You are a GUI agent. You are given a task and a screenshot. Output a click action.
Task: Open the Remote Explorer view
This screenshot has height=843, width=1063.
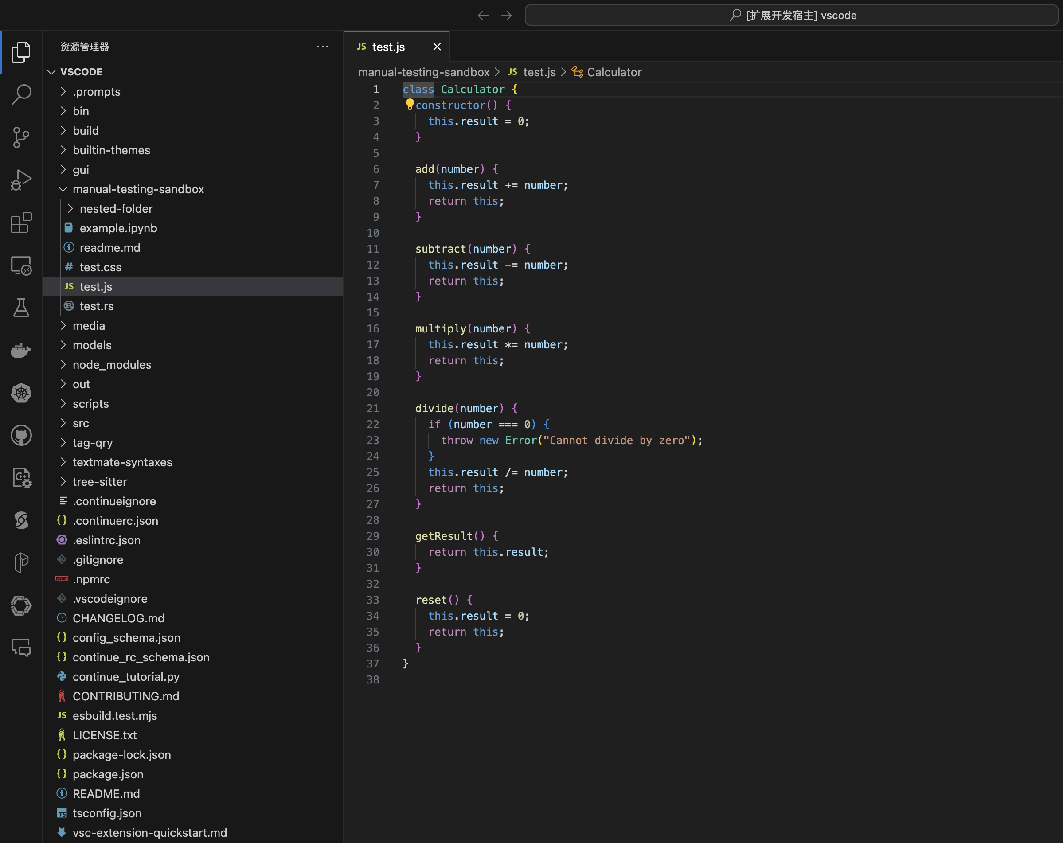tap(21, 266)
